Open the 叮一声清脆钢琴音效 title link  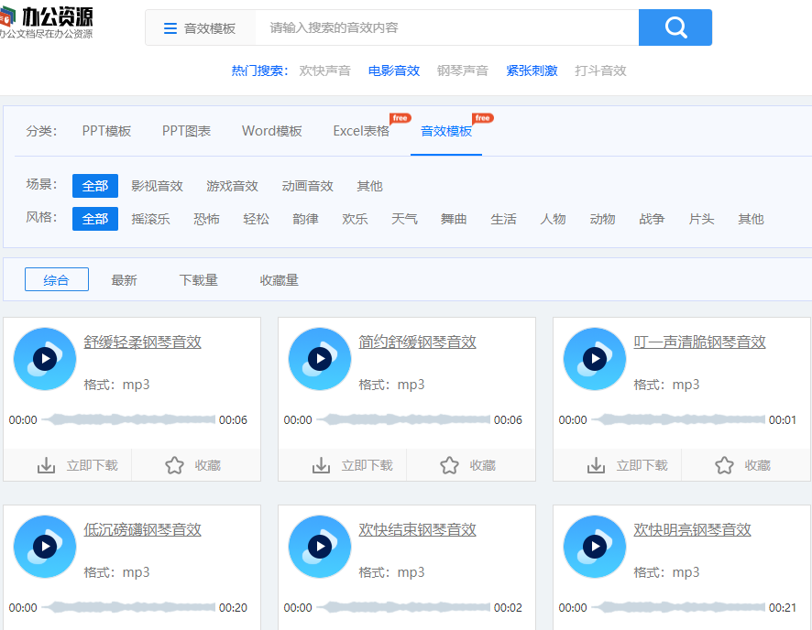pos(699,342)
